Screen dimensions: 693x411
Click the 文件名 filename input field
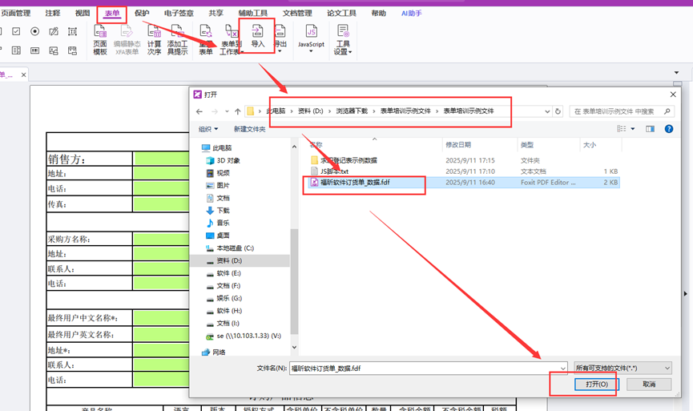coord(427,368)
